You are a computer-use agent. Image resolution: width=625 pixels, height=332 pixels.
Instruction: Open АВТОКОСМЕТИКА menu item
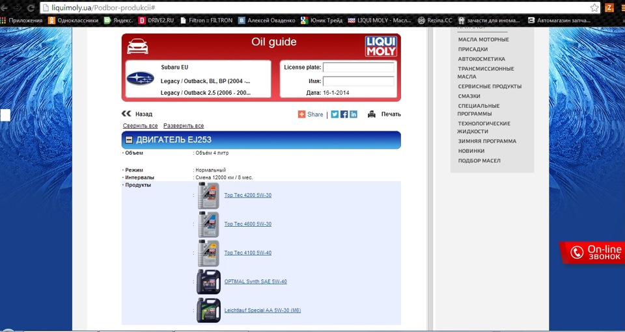tap(482, 59)
